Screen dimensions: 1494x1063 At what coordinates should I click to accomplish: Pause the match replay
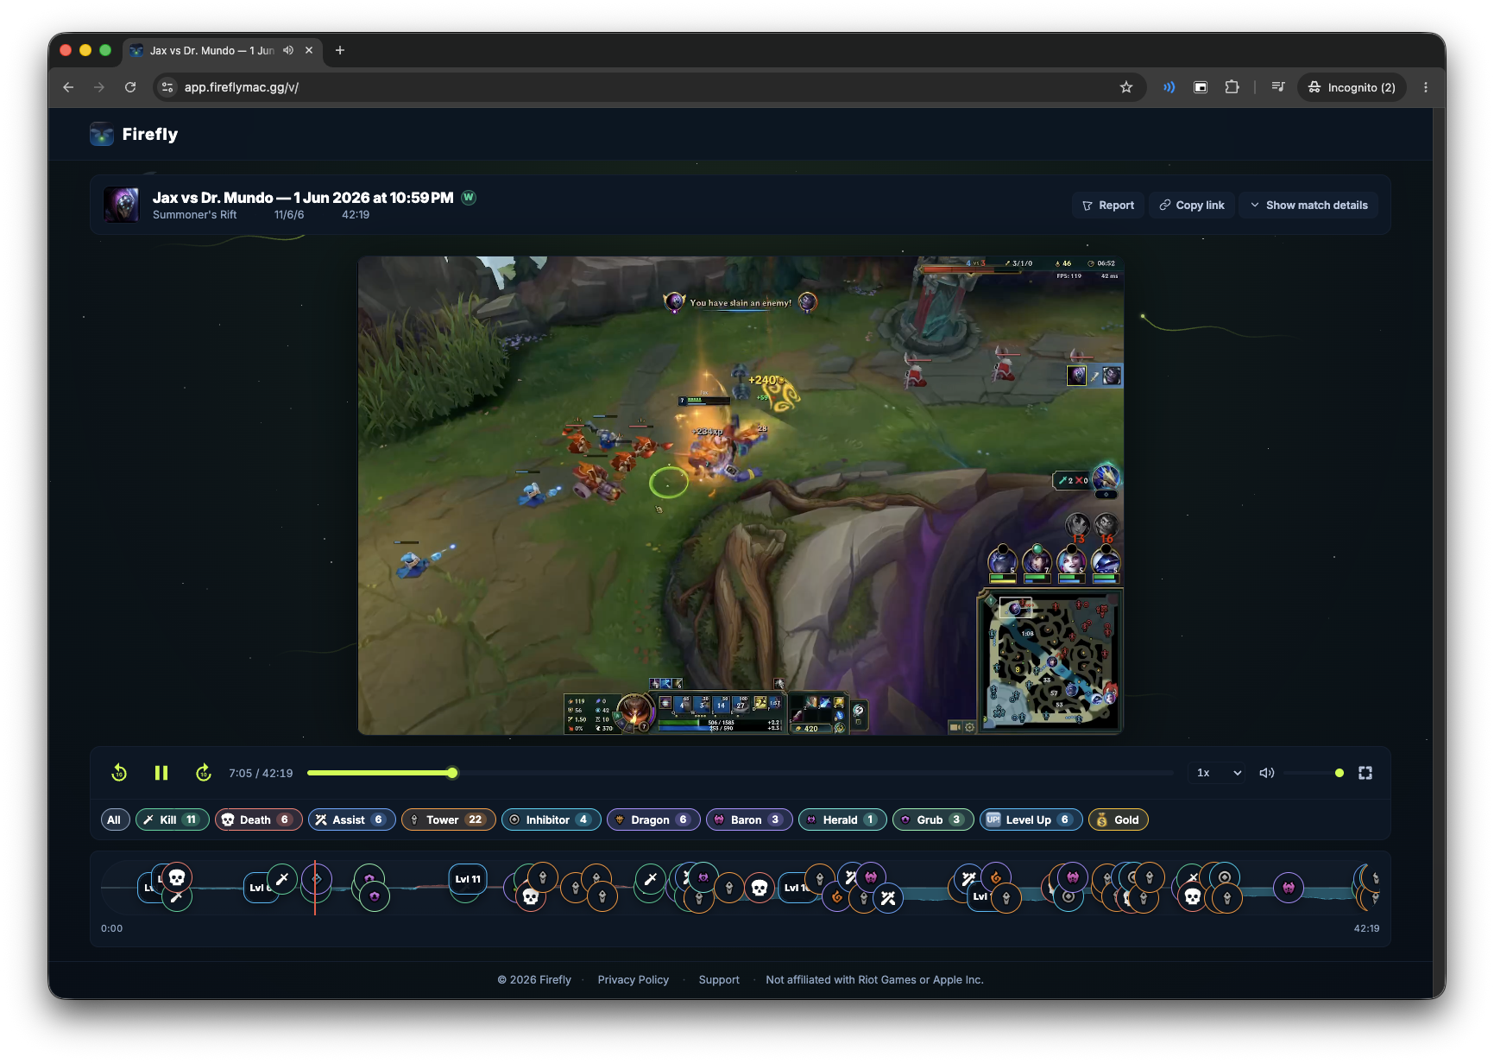click(161, 773)
